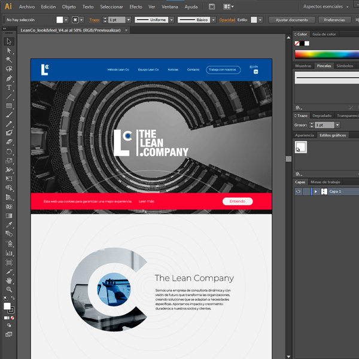Image resolution: width=359 pixels, height=359 pixels.
Task: Open the Ventana menu
Action: (x=170, y=7)
